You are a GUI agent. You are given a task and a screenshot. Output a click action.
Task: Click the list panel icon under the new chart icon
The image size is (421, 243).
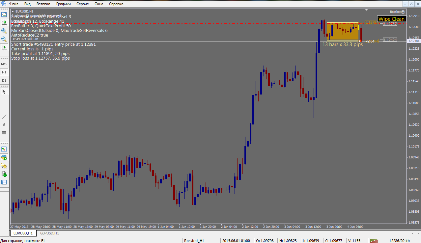coord(4,182)
